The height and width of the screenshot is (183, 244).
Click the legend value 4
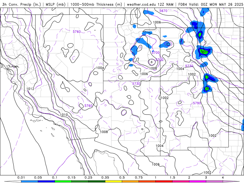223,178
